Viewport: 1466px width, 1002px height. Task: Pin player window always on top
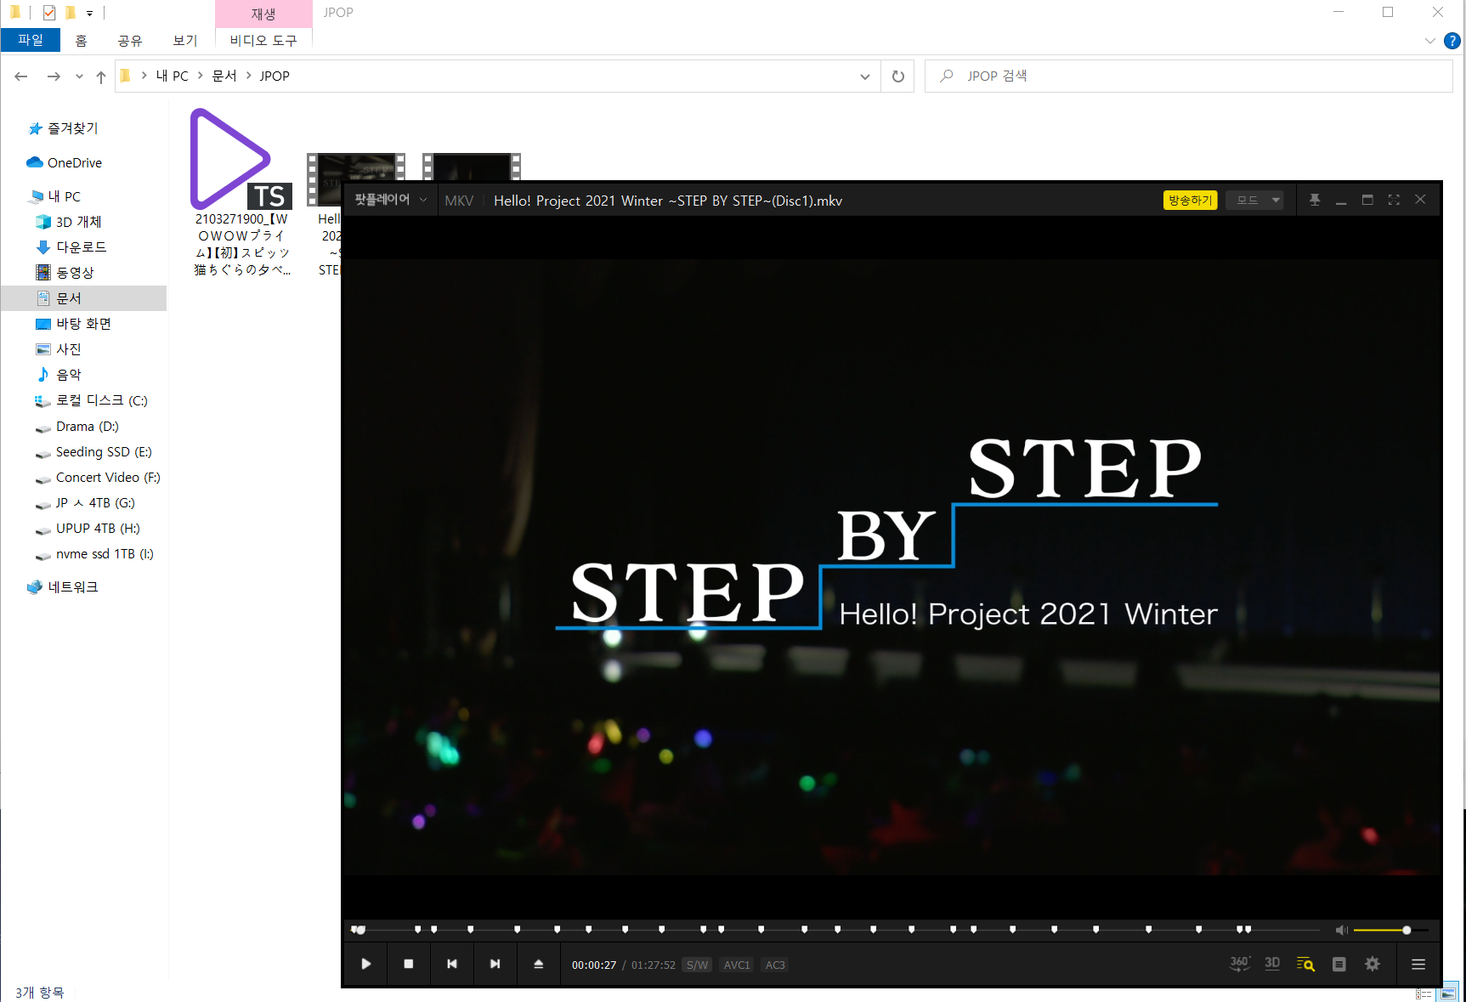tap(1315, 200)
